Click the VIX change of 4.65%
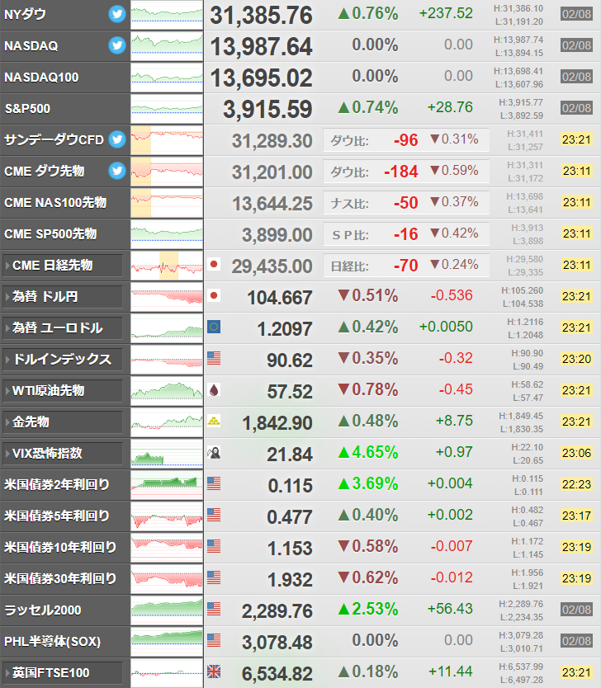Viewport: 601px width, 688px height. [368, 452]
